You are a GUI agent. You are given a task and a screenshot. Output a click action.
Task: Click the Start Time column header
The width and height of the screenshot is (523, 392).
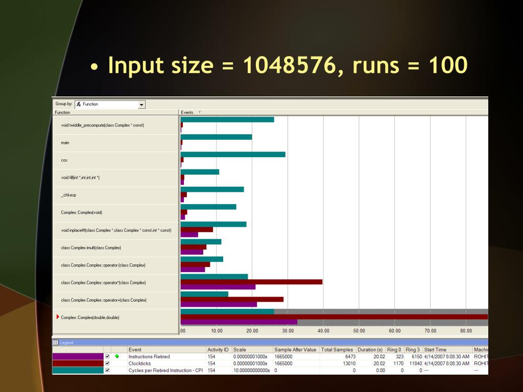(447, 350)
